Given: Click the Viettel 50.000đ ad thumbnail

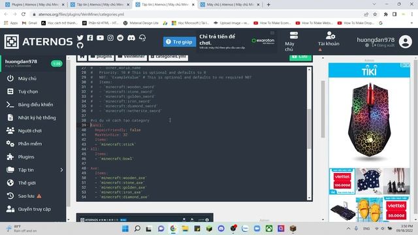Looking at the screenshot, I should click(396, 210).
